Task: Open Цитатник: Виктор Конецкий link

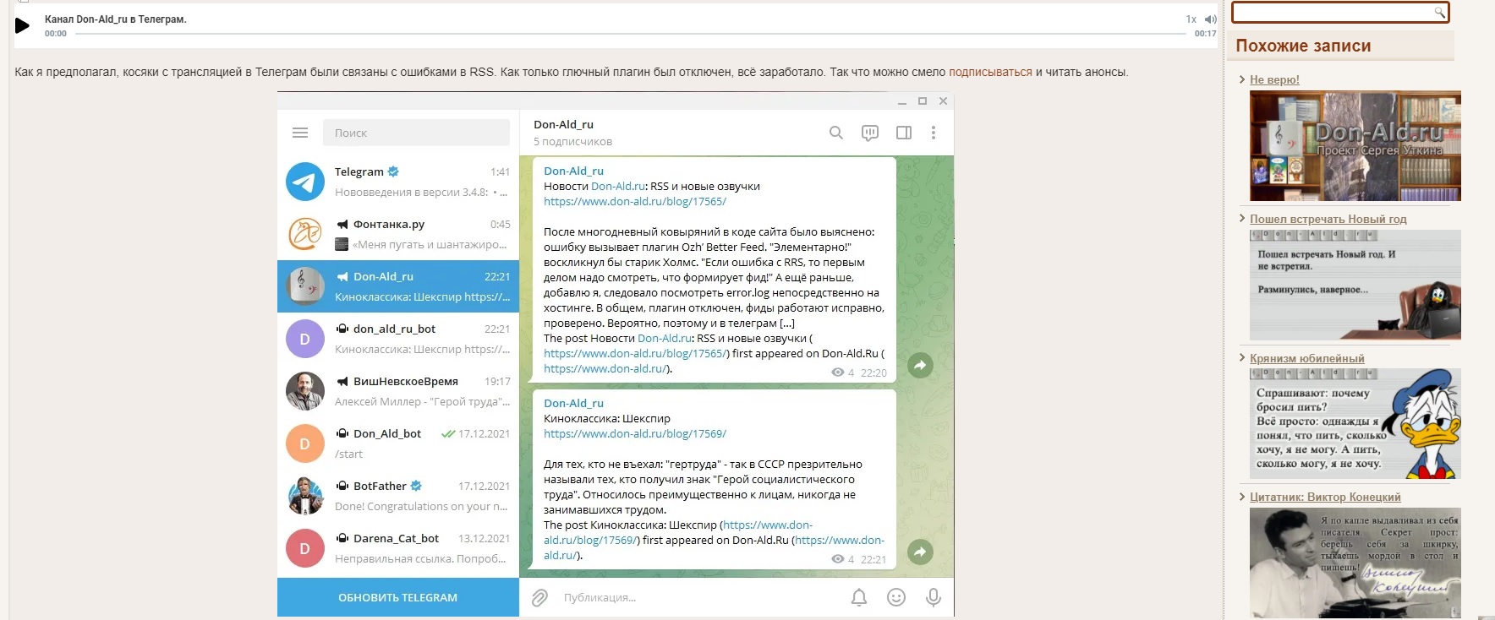Action: tap(1325, 497)
